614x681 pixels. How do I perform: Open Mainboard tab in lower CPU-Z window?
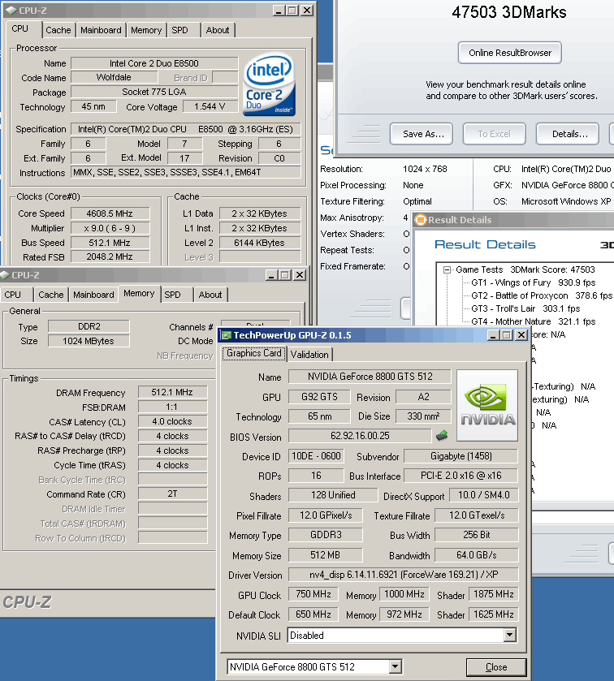tap(93, 295)
